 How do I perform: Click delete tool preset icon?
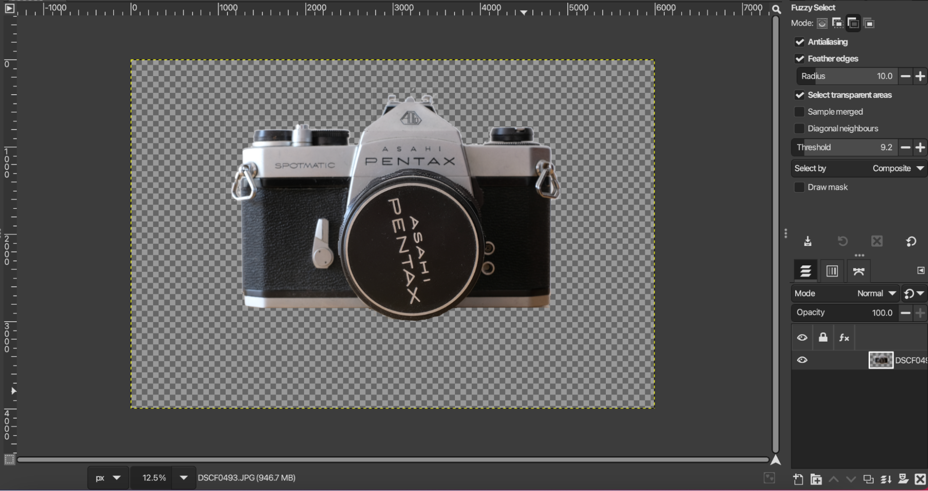pyautogui.click(x=877, y=241)
